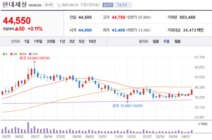Image resolution: width=212 pixels, height=140 pixels.
Task: Show the 10년 line chart
Action: pos(92,41)
